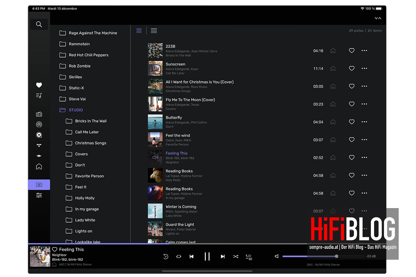416x277 pixels.
Task: Open the Christmas Songs subfolder
Action: [x=86, y=143]
